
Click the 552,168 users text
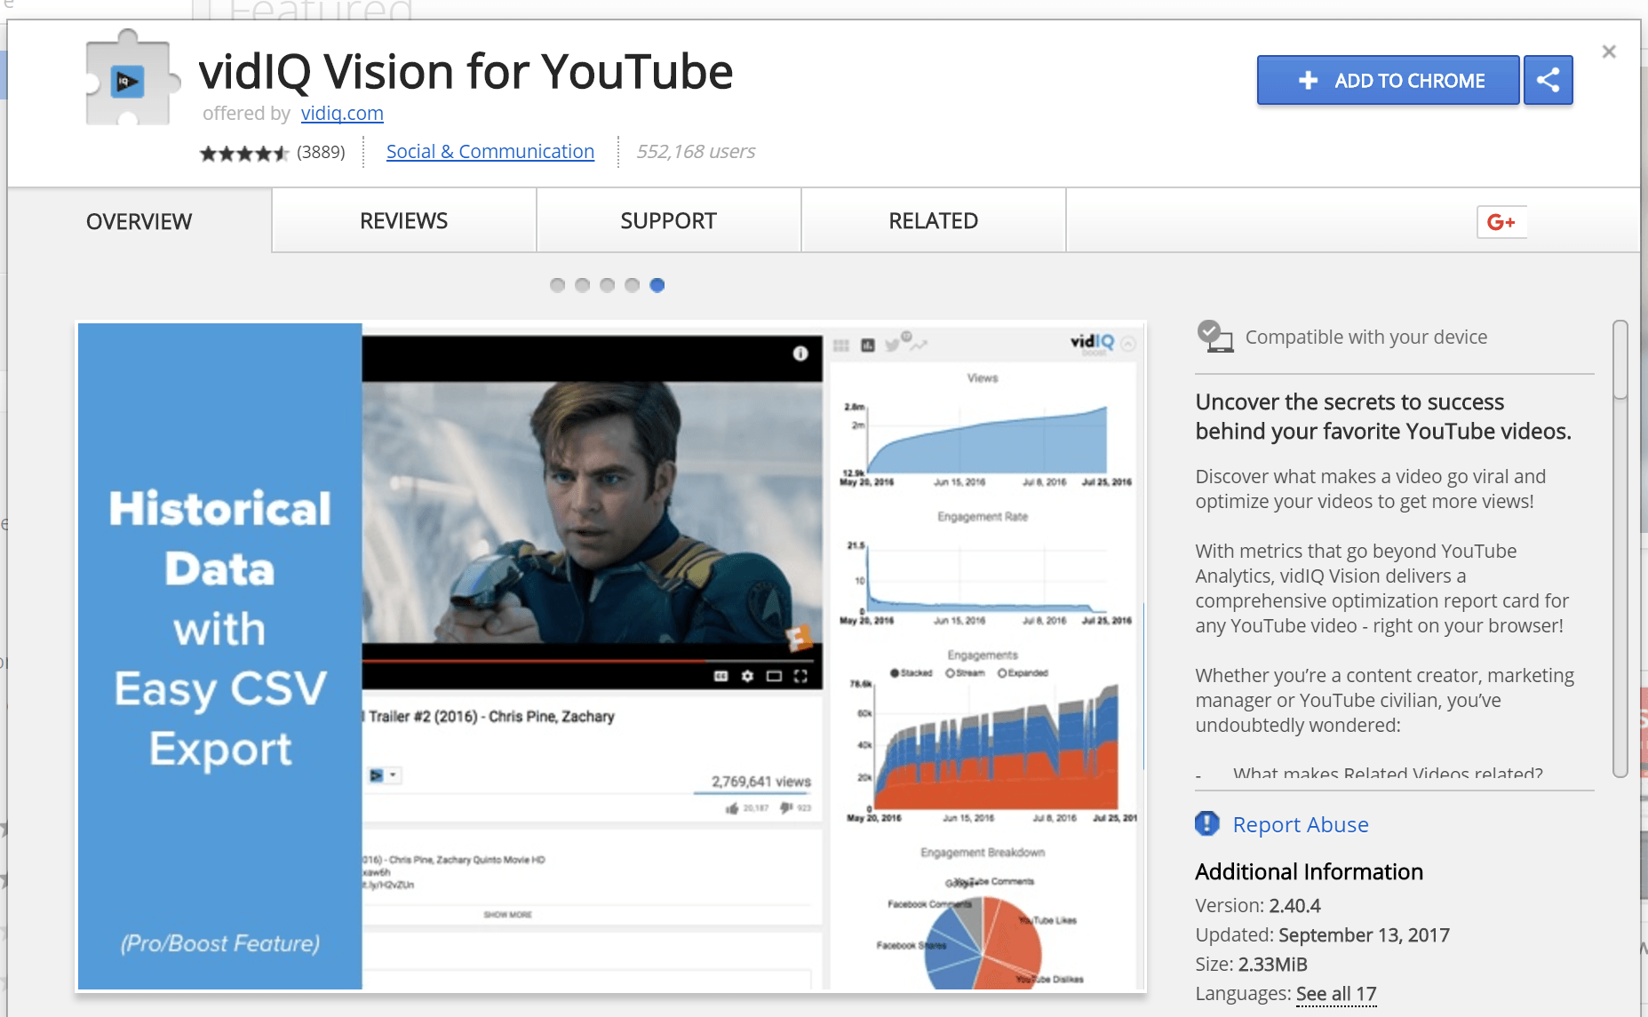[x=696, y=152]
